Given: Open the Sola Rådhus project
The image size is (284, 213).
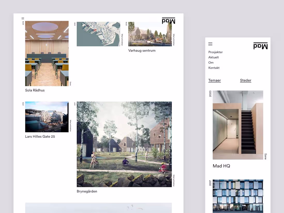Looking at the screenshot, I should pos(35,90).
